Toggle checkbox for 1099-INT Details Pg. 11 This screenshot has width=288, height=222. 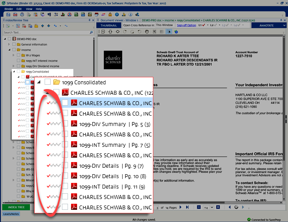[x=65, y=186]
